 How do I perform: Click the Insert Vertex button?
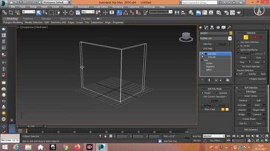coord(251,96)
